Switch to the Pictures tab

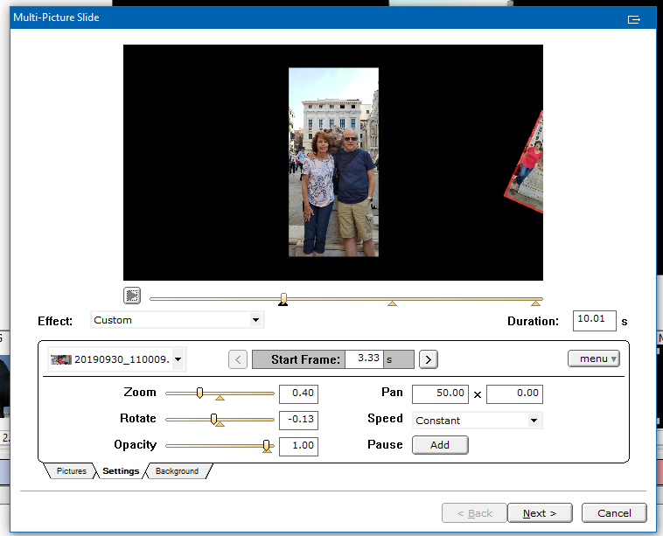[x=71, y=471]
